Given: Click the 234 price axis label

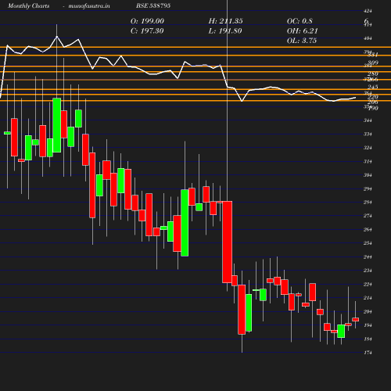Looking at the screenshot, I should tap(368, 271).
